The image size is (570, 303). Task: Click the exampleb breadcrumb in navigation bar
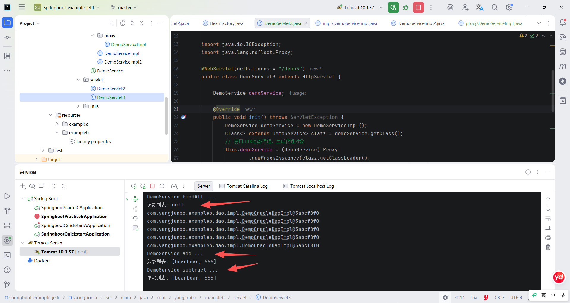[214, 297]
